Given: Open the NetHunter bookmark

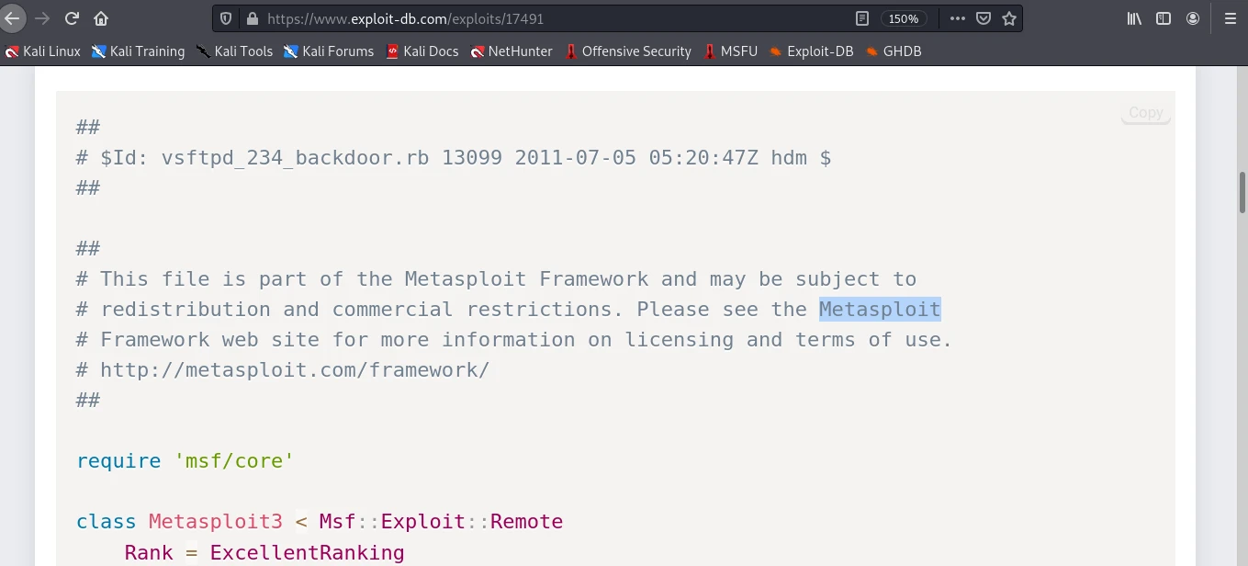Looking at the screenshot, I should pyautogui.click(x=512, y=51).
